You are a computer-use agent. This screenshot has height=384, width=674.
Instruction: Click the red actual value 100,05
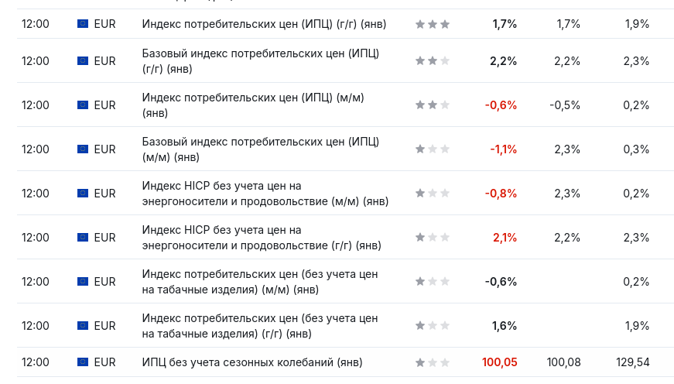(x=499, y=362)
